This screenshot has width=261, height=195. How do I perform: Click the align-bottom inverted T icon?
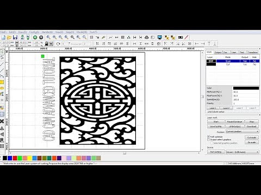point(215,43)
